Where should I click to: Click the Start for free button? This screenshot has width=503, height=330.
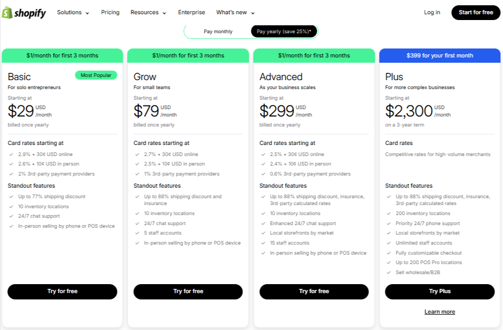476,12
